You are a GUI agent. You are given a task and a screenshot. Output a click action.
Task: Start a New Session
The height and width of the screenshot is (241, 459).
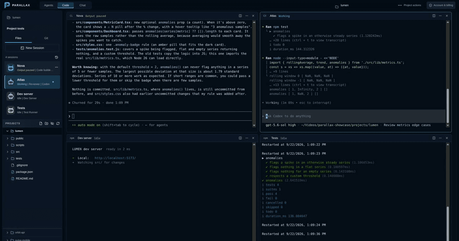(x=32, y=48)
